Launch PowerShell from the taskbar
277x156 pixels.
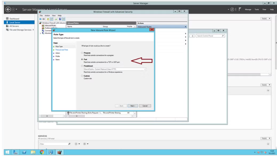(x=24, y=152)
